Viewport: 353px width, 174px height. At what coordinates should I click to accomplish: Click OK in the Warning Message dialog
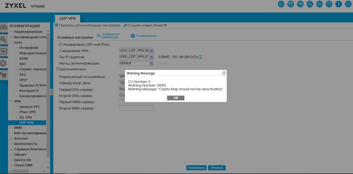point(176,98)
